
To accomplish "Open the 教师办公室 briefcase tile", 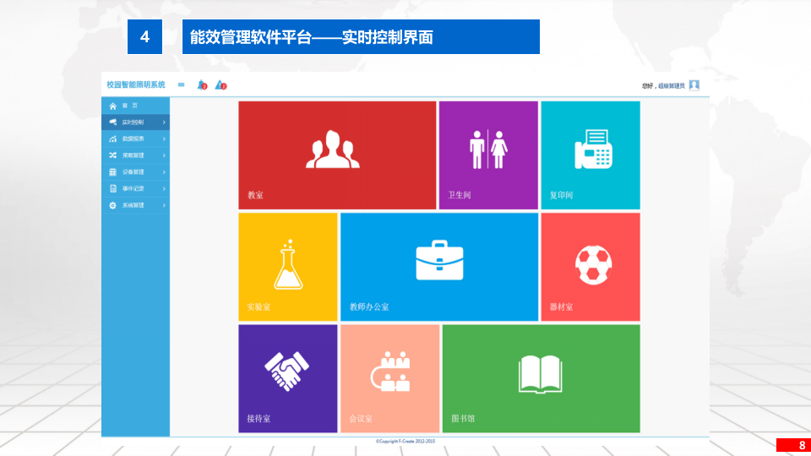I will [x=439, y=267].
